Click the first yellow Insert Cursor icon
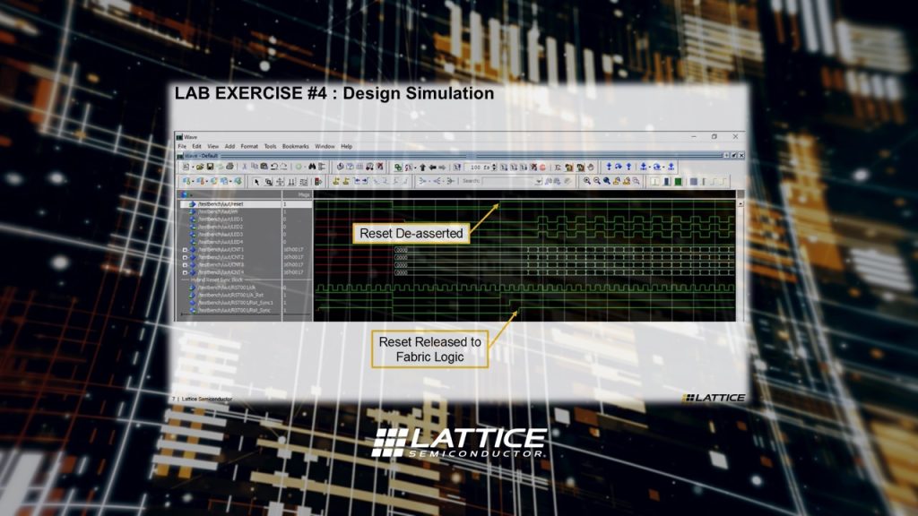918x516 pixels. [x=335, y=182]
